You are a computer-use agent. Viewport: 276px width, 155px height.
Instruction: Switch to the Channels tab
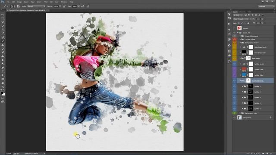[242, 12]
